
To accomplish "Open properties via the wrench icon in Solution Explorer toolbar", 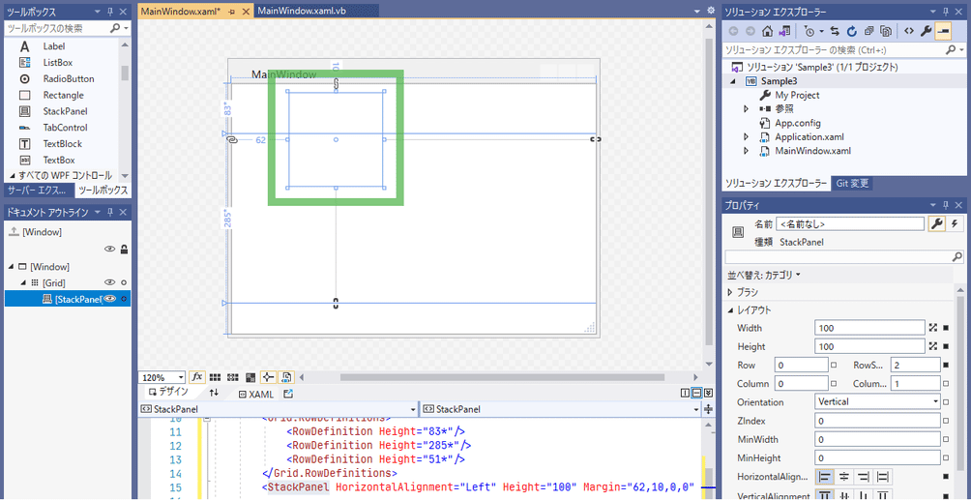I will (926, 31).
